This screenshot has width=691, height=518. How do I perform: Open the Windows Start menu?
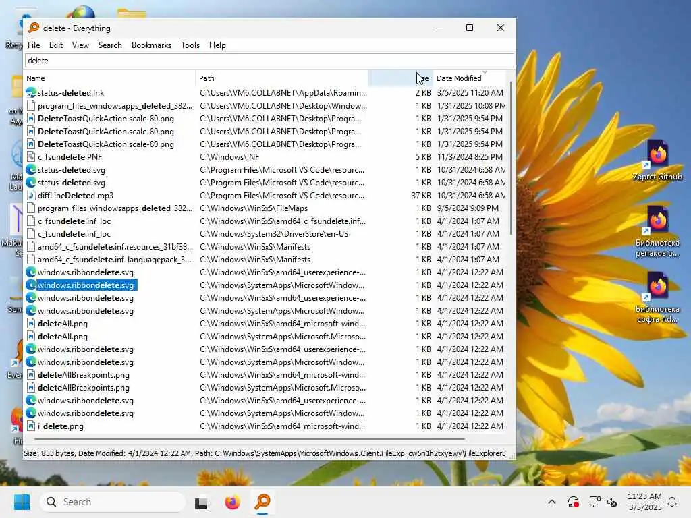(x=22, y=502)
